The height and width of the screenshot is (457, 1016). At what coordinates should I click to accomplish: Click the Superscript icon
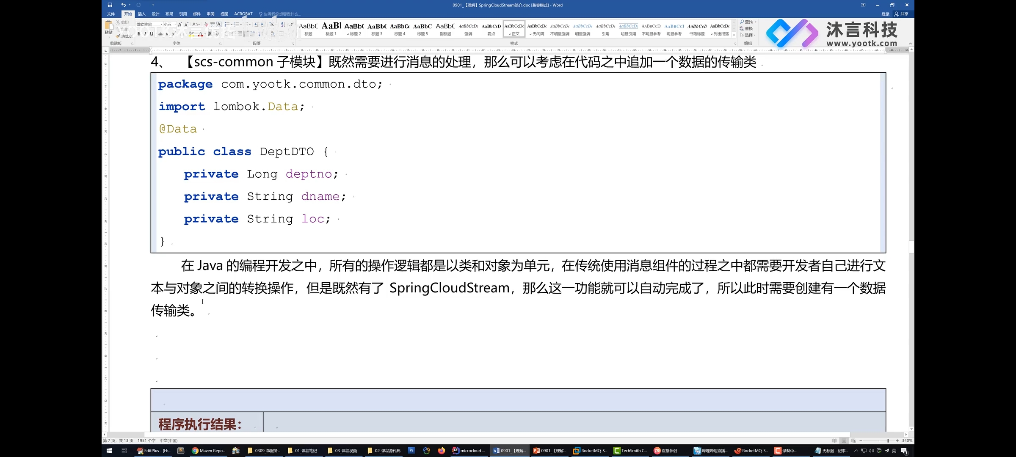(173, 34)
